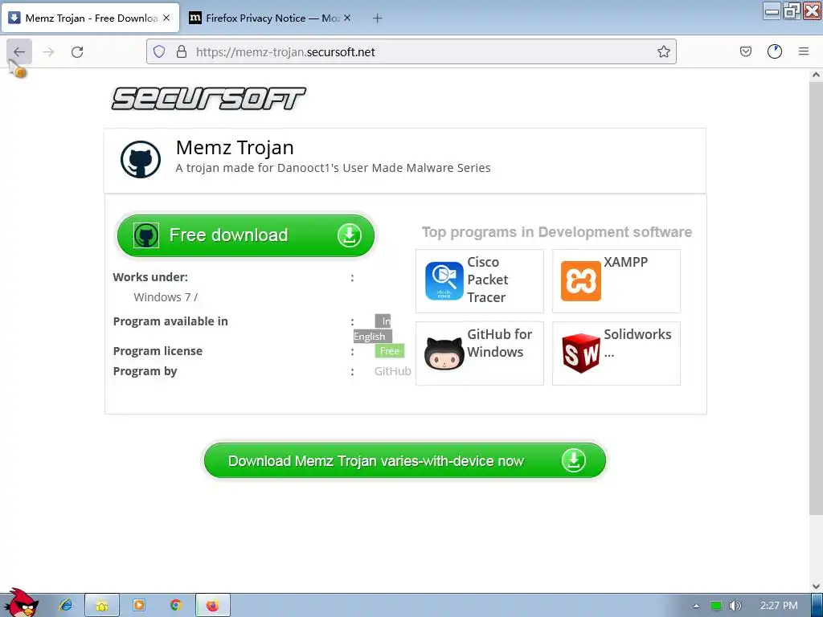Open the Solidworks program card
The width and height of the screenshot is (823, 617).
click(616, 353)
